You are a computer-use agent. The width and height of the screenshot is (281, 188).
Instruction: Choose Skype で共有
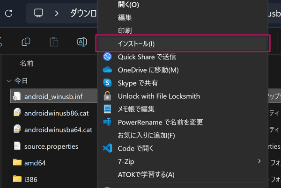pyautogui.click(x=183, y=83)
